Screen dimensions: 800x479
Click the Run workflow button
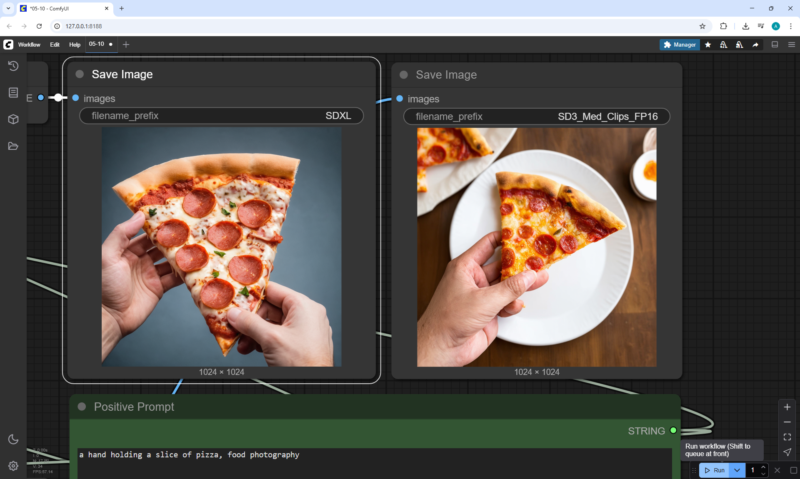(715, 470)
